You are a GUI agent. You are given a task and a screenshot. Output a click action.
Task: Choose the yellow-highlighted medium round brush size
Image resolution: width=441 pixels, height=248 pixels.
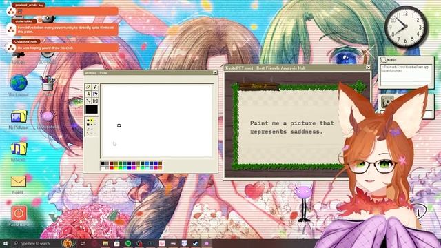coord(92,121)
